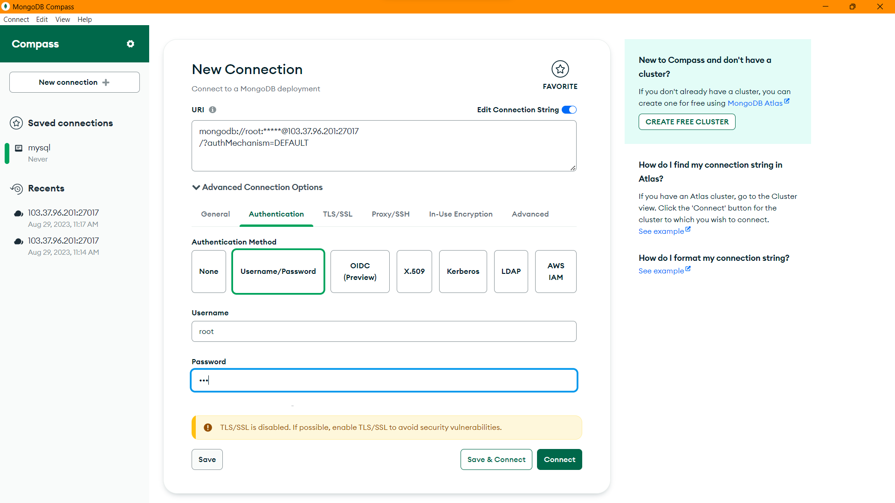
Task: Click the Password input field
Action: tap(384, 381)
